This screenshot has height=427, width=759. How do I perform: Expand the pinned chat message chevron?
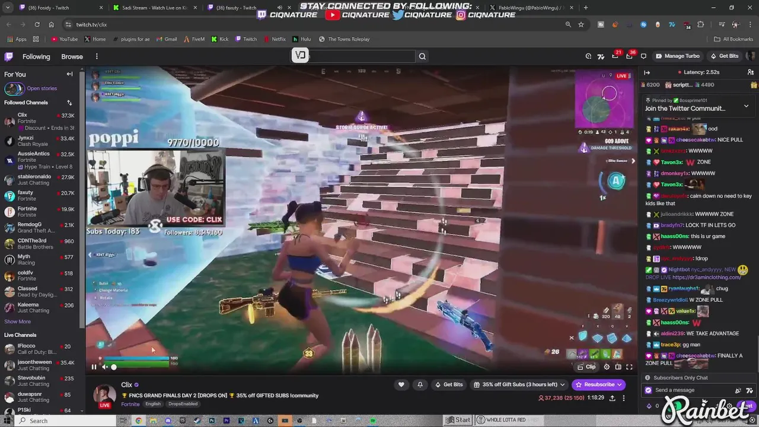coord(746,106)
